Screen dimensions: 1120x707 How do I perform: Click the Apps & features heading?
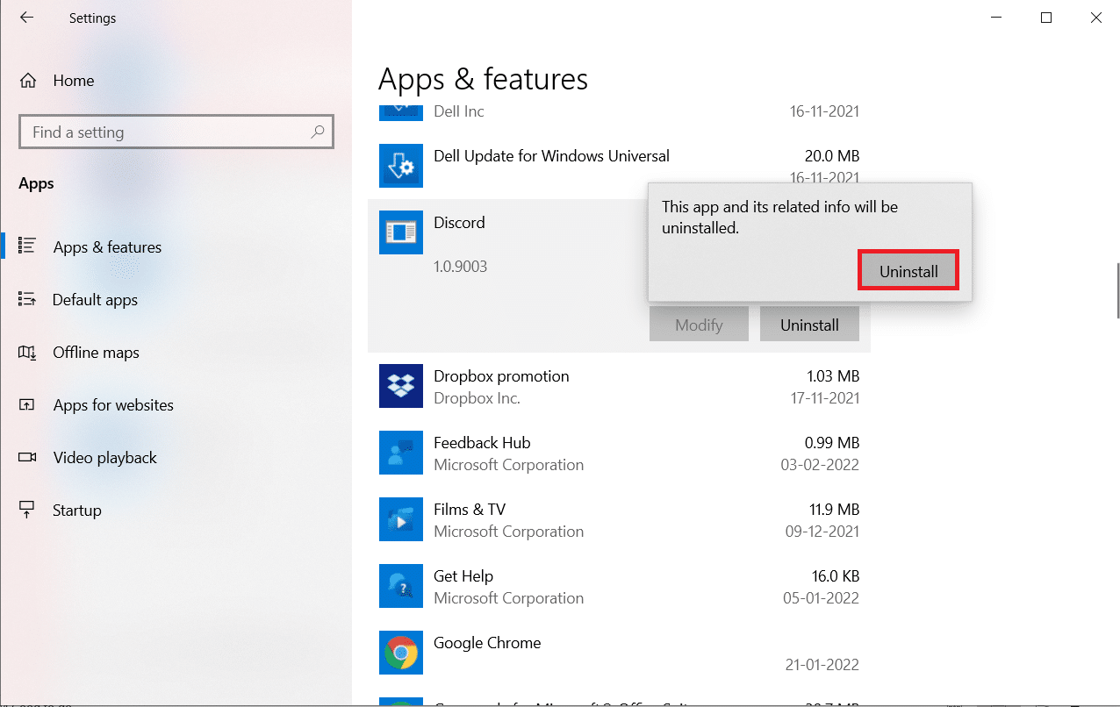[x=483, y=80]
